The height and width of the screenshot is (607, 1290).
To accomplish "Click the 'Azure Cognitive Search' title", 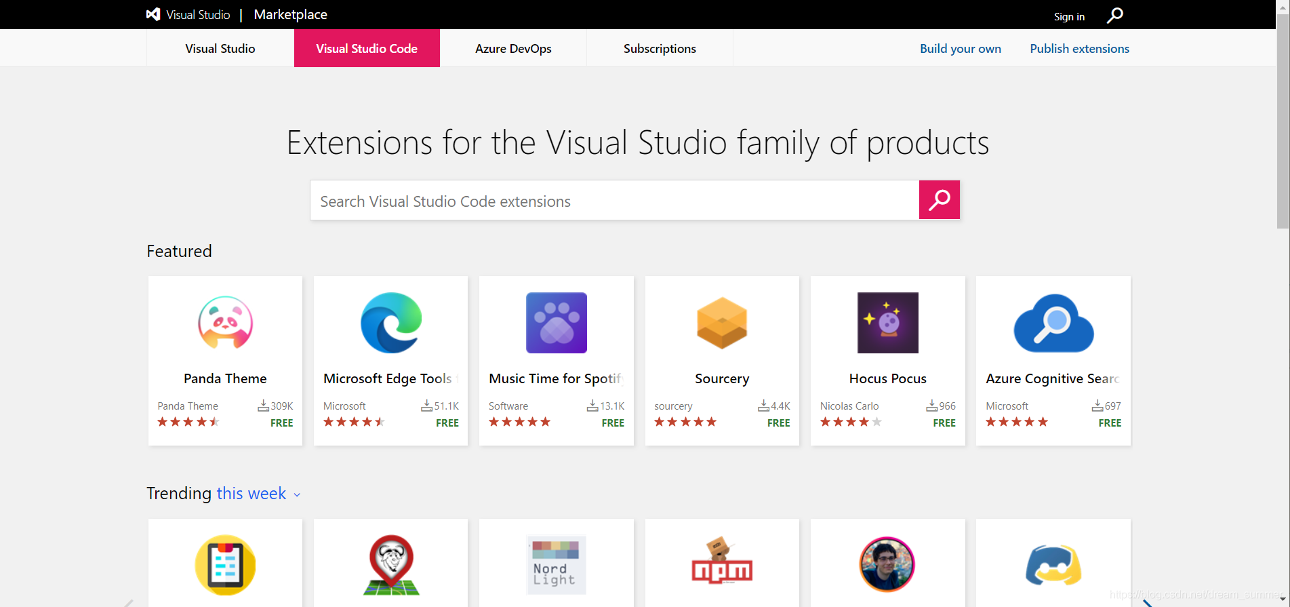I will (1052, 378).
